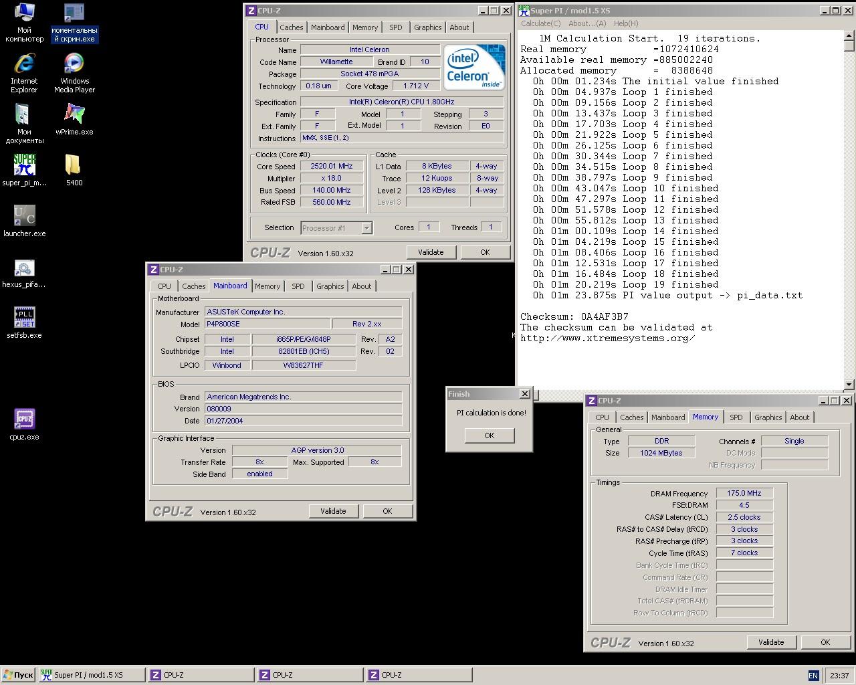Click the DRAM Frequency 175.0 MHz value
The width and height of the screenshot is (856, 685).
point(744,493)
